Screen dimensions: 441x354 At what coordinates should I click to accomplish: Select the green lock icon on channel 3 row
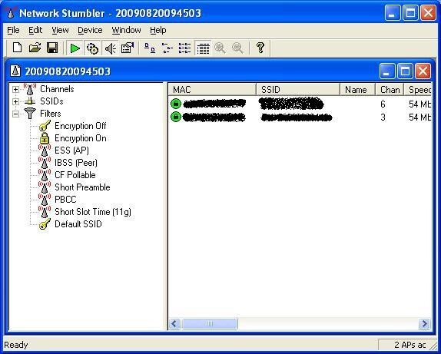coord(176,117)
